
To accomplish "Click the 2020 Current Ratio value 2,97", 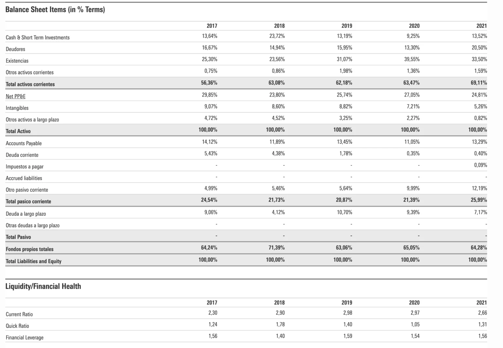I will coord(415,313).
